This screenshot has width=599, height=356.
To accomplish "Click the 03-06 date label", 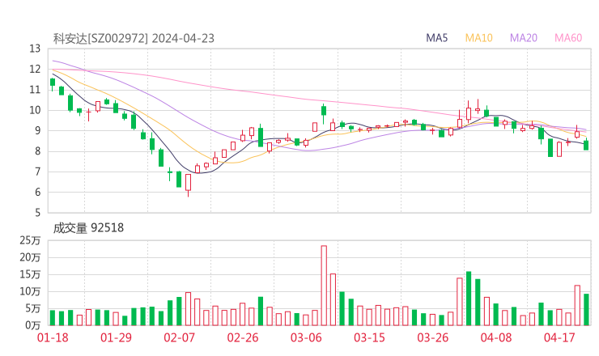I will click(x=306, y=337).
